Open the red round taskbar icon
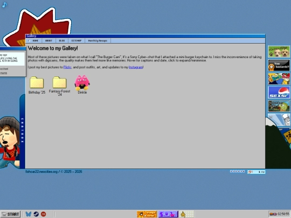 [44, 214]
